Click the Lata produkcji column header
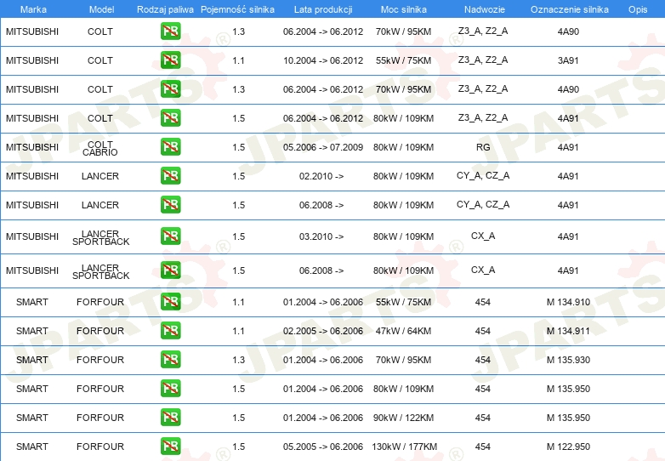 [x=323, y=9]
